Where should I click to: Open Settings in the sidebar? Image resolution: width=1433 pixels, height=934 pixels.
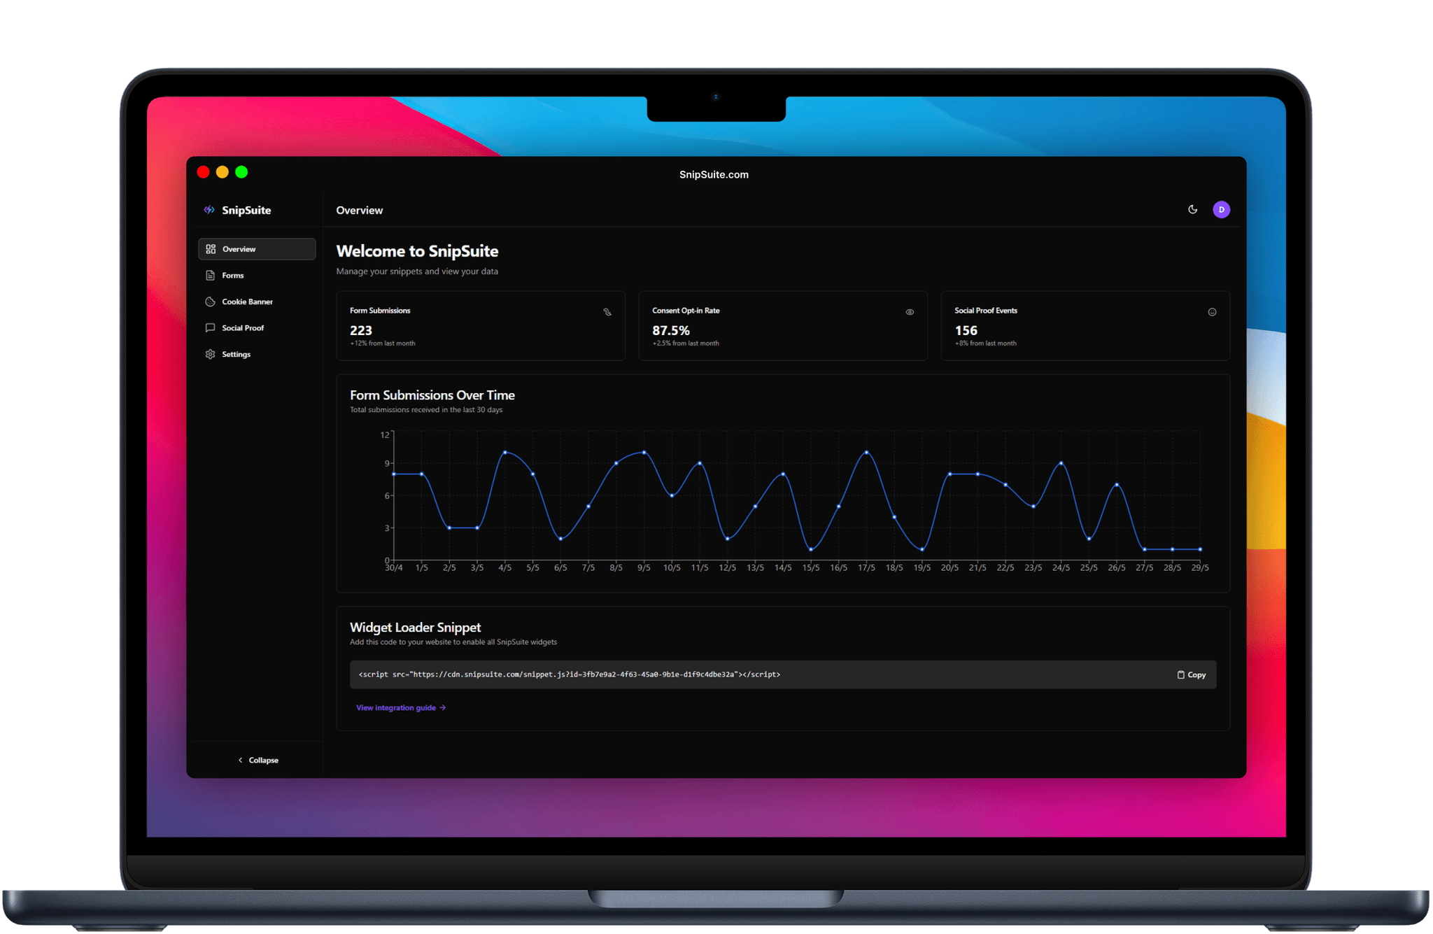(x=257, y=355)
